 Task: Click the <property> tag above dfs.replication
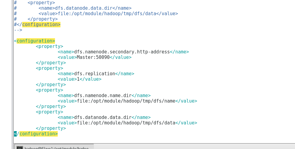pyautogui.click(x=50, y=68)
